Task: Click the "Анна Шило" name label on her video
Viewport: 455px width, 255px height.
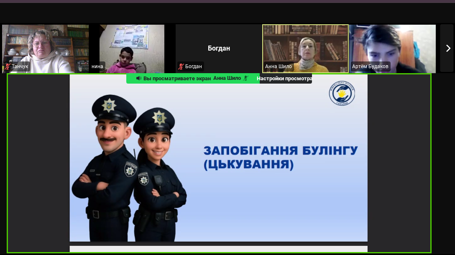Action: click(x=279, y=66)
